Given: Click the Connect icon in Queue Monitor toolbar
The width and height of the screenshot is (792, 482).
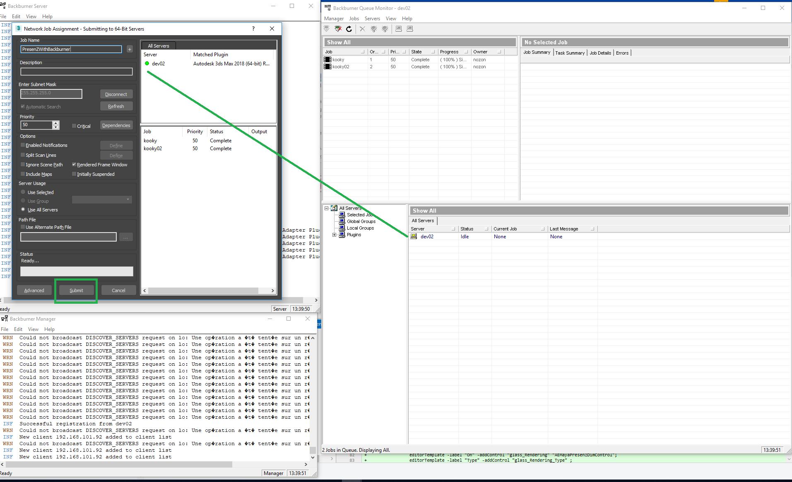Looking at the screenshot, I should 327,29.
